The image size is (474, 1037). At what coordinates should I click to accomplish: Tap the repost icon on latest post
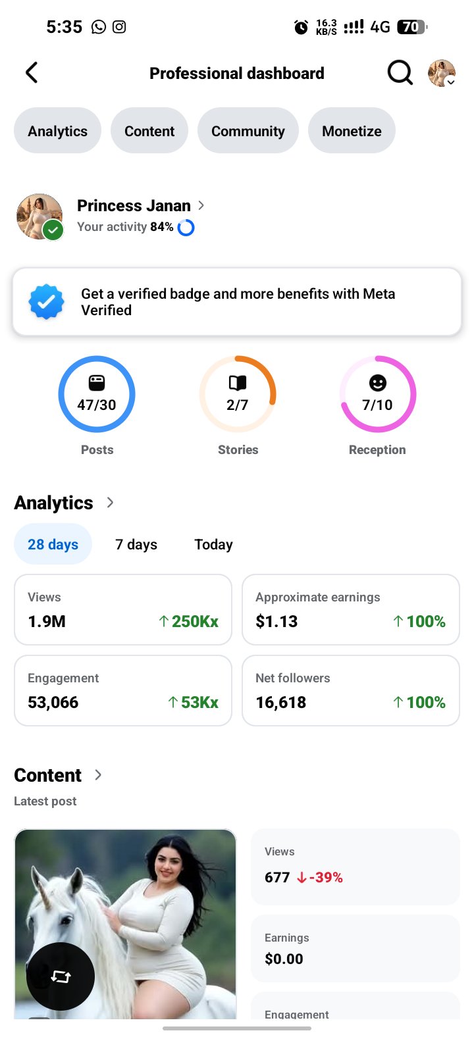coord(61,977)
